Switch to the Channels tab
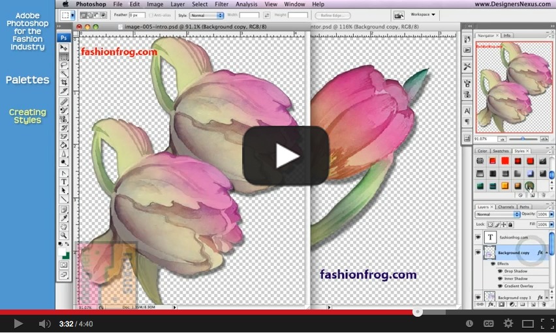 (x=506, y=207)
